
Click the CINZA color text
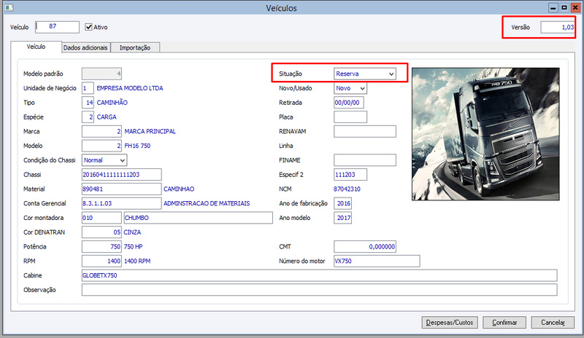[x=132, y=232]
